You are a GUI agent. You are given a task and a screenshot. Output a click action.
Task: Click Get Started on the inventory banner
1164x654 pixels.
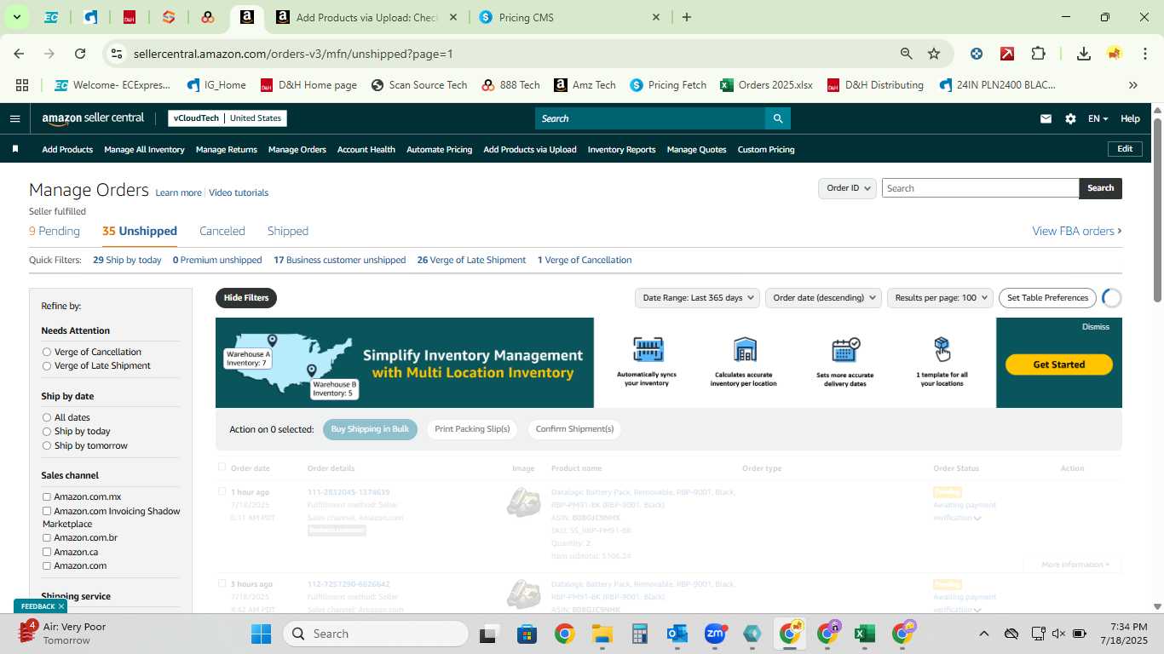pyautogui.click(x=1059, y=364)
